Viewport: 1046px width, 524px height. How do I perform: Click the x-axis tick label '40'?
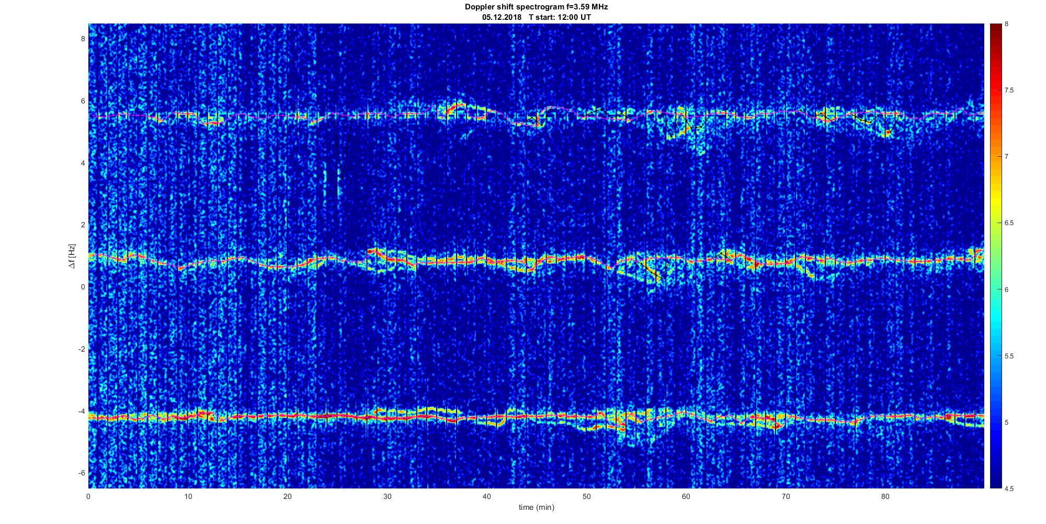point(487,496)
